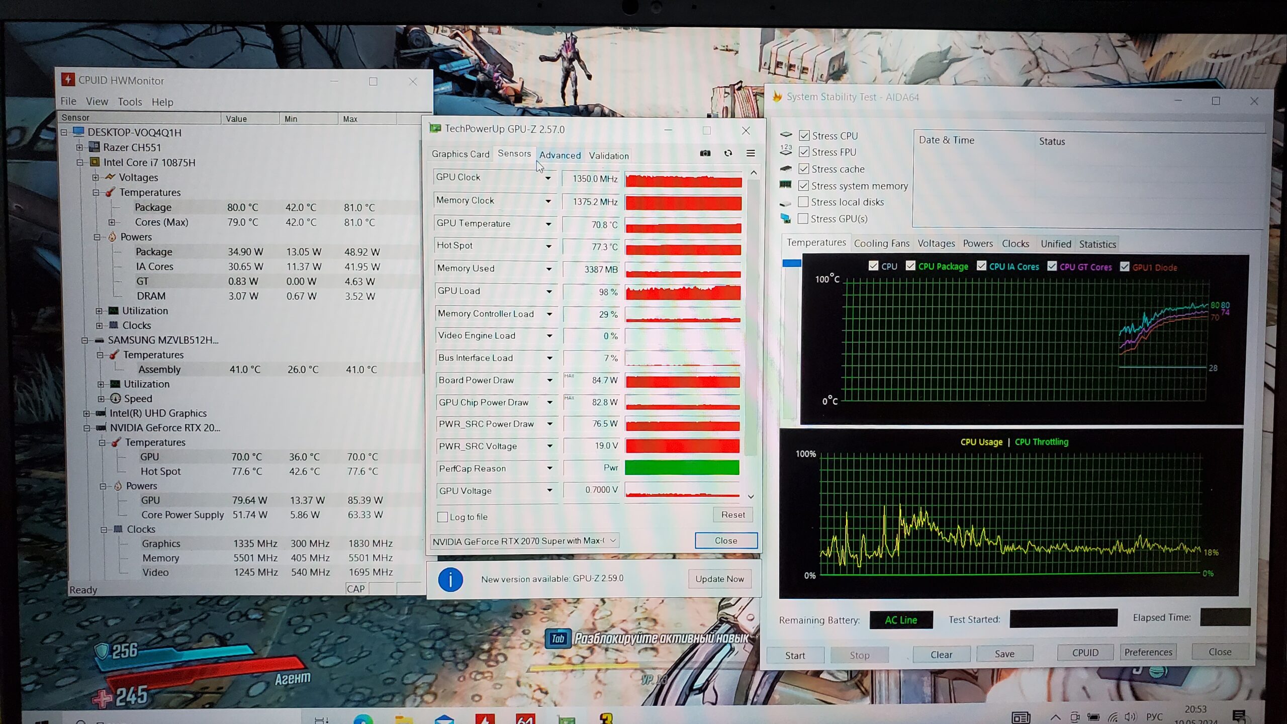Click Start button in AIDA64
This screenshot has height=724, width=1287.
point(795,655)
